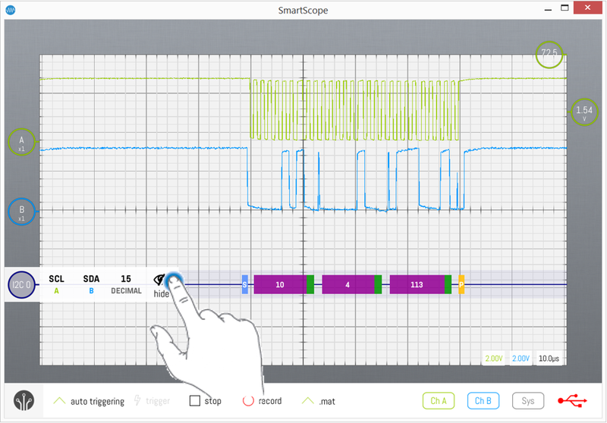The height and width of the screenshot is (423, 607).
Task: Check the stop checkbox
Action: [195, 400]
